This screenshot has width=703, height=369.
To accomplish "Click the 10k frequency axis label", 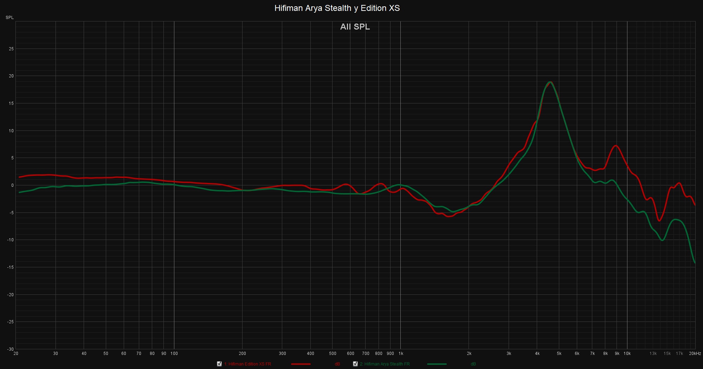I will [627, 354].
